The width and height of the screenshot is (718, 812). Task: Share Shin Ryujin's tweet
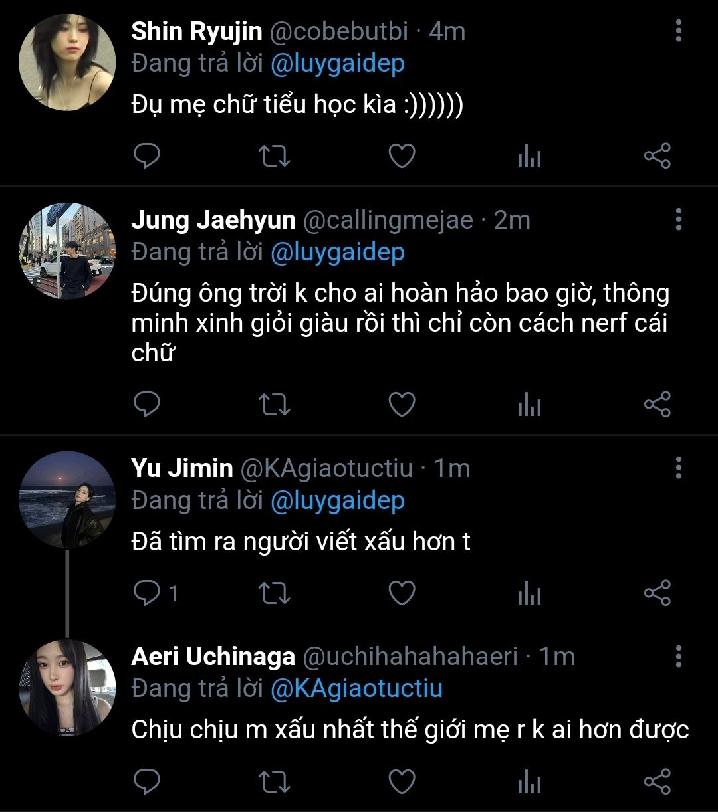(658, 156)
